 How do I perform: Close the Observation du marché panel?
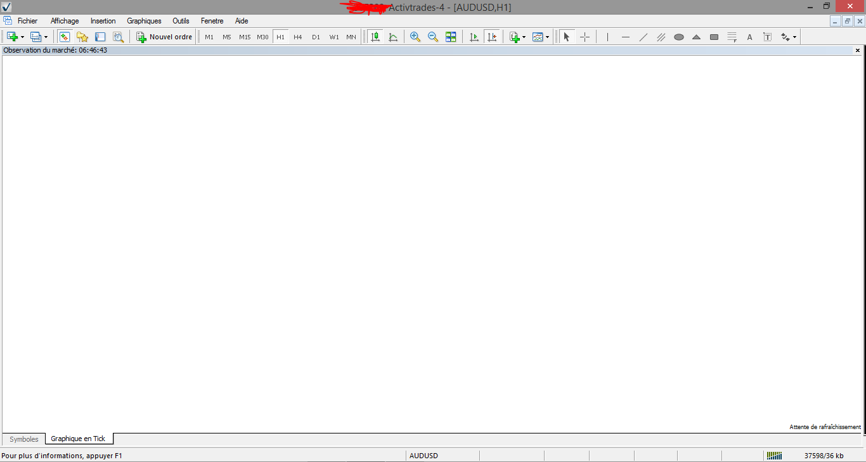click(x=858, y=50)
